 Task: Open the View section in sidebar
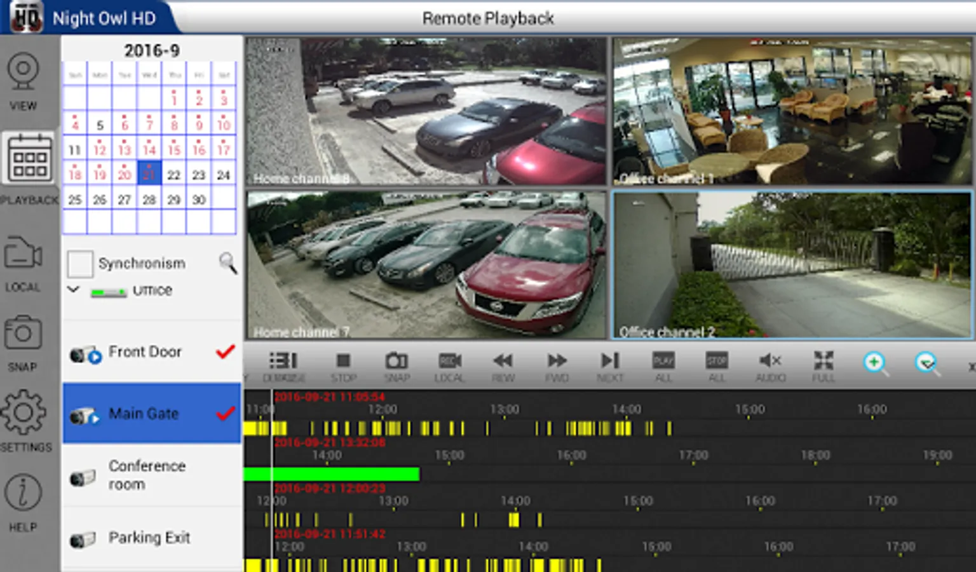pyautogui.click(x=24, y=83)
